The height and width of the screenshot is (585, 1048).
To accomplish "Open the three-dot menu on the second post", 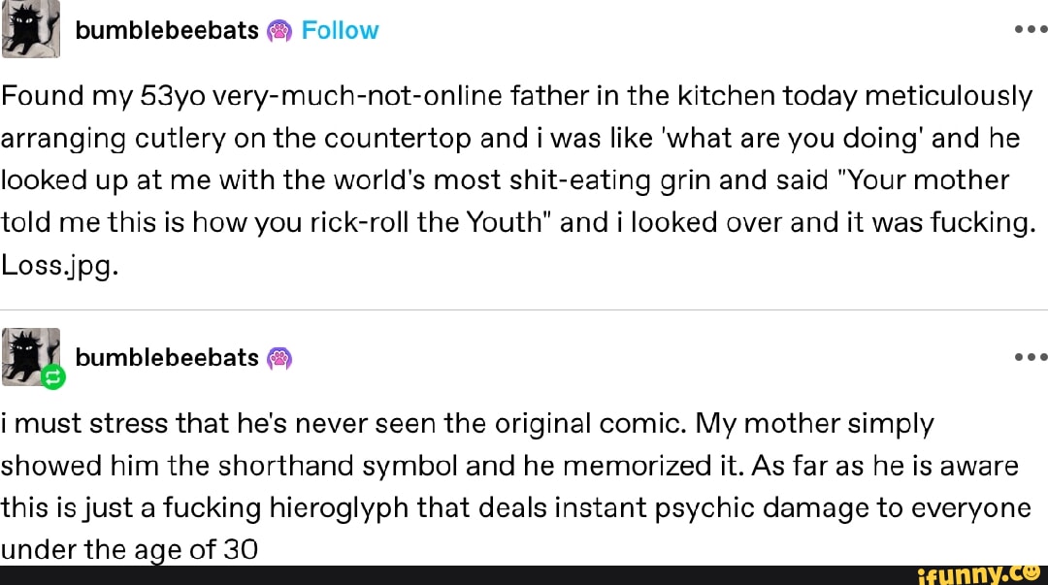I will coord(1028,356).
